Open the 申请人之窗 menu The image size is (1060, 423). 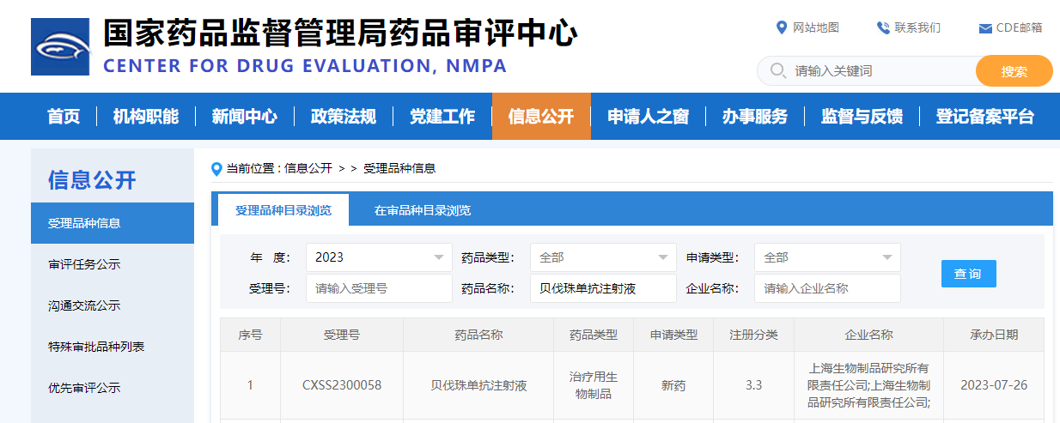[x=649, y=117]
